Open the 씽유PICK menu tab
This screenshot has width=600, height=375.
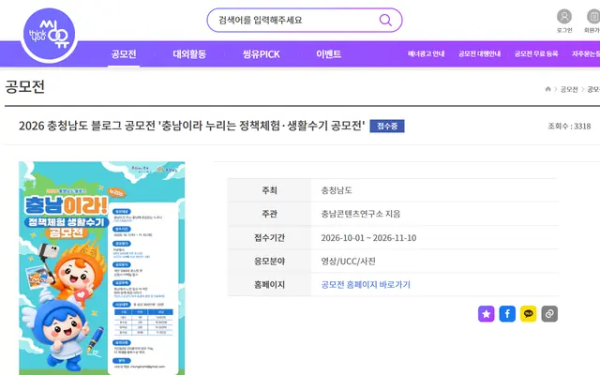tap(262, 54)
